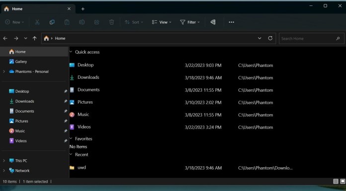Click pin icon beside Videos in sidebar

click(x=66, y=141)
